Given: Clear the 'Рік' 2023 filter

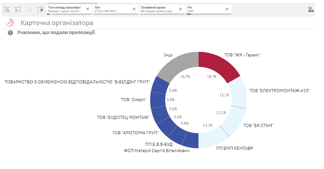Looking at the screenshot, I should [227, 9].
